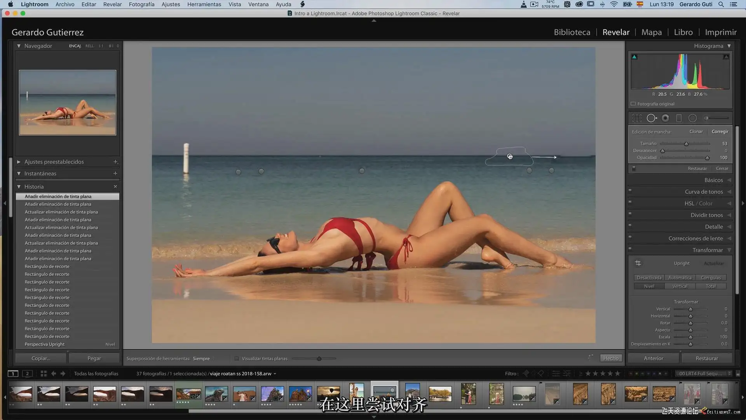Viewport: 746px width, 420px height.
Task: Toggle the Curva de tonos panel switch
Action: pyautogui.click(x=630, y=191)
